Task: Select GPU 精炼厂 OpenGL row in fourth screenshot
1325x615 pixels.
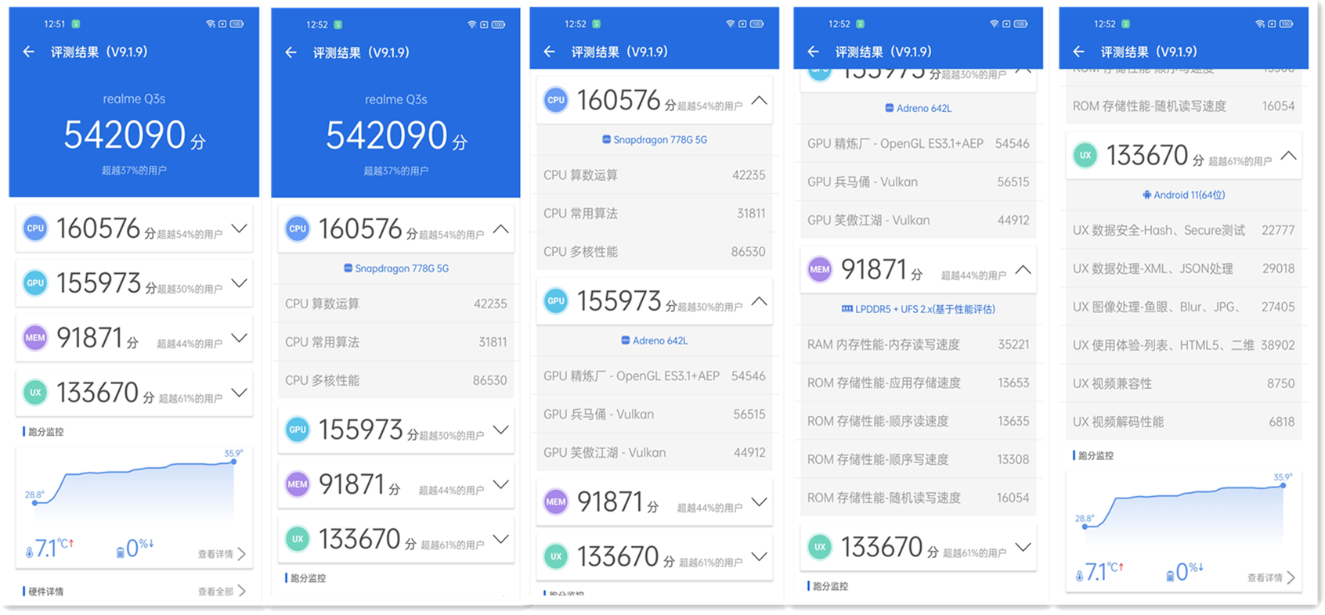Action: point(919,144)
